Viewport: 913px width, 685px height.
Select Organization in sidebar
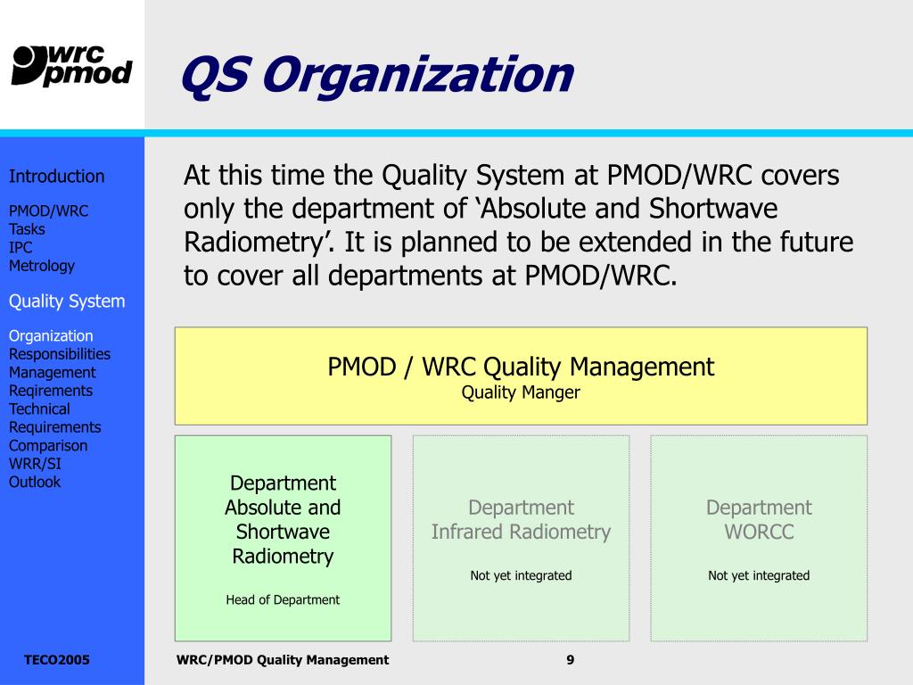(x=51, y=335)
